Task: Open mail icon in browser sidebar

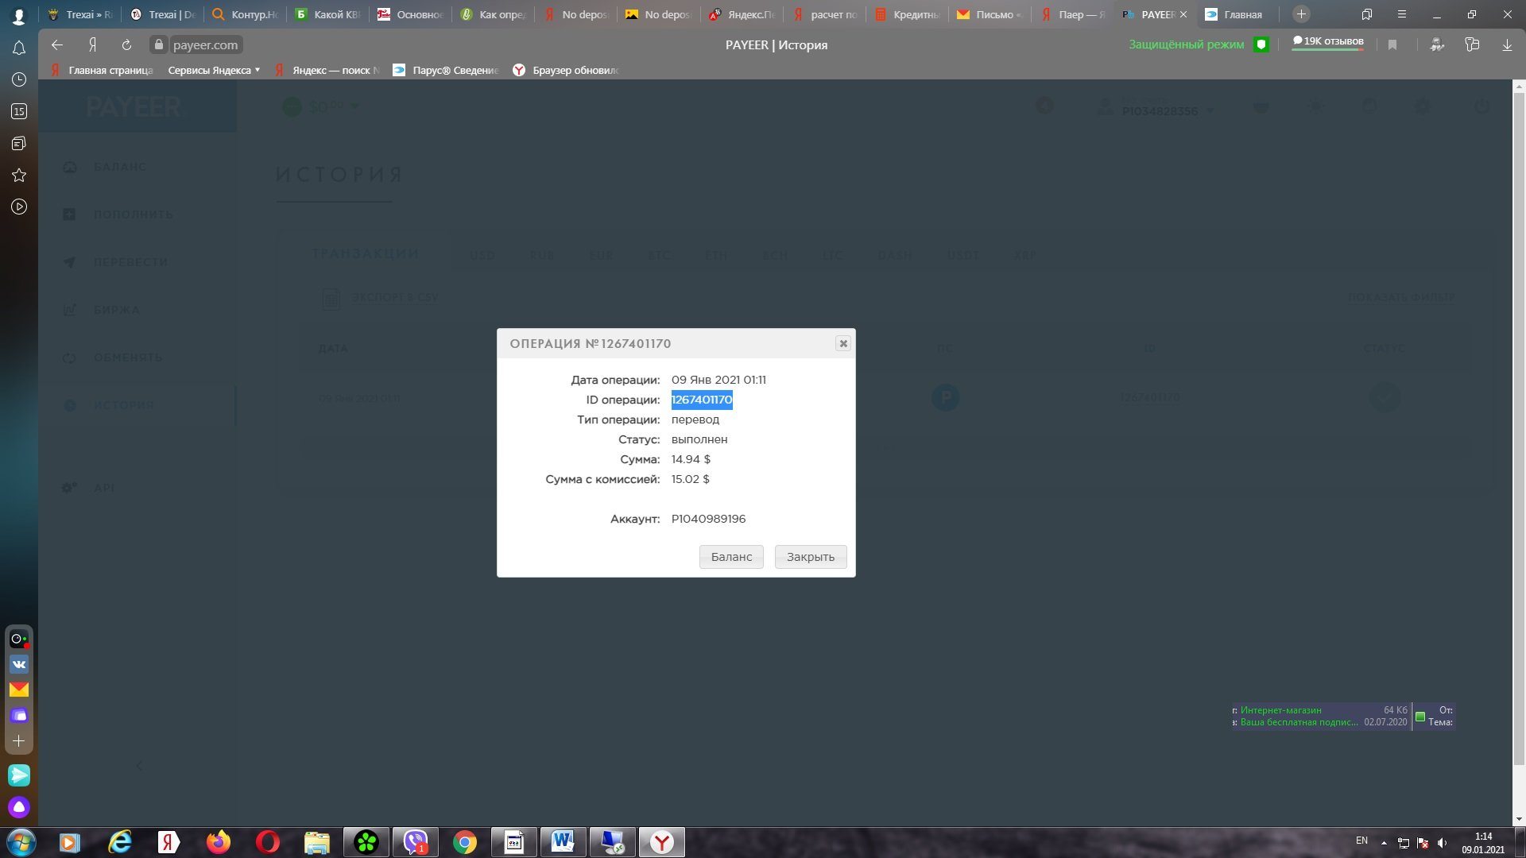Action: pos(19,690)
